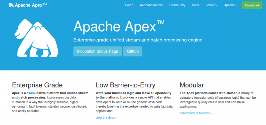Viewport: 266px width, 125px height.
Task: Open the 'community resources »' link
Action: click(x=196, y=113)
